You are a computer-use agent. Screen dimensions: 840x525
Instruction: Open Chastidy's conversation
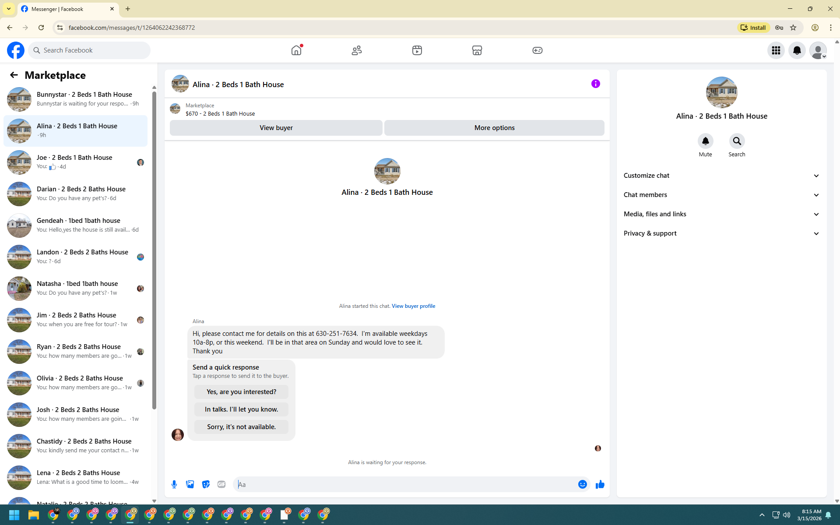point(75,446)
